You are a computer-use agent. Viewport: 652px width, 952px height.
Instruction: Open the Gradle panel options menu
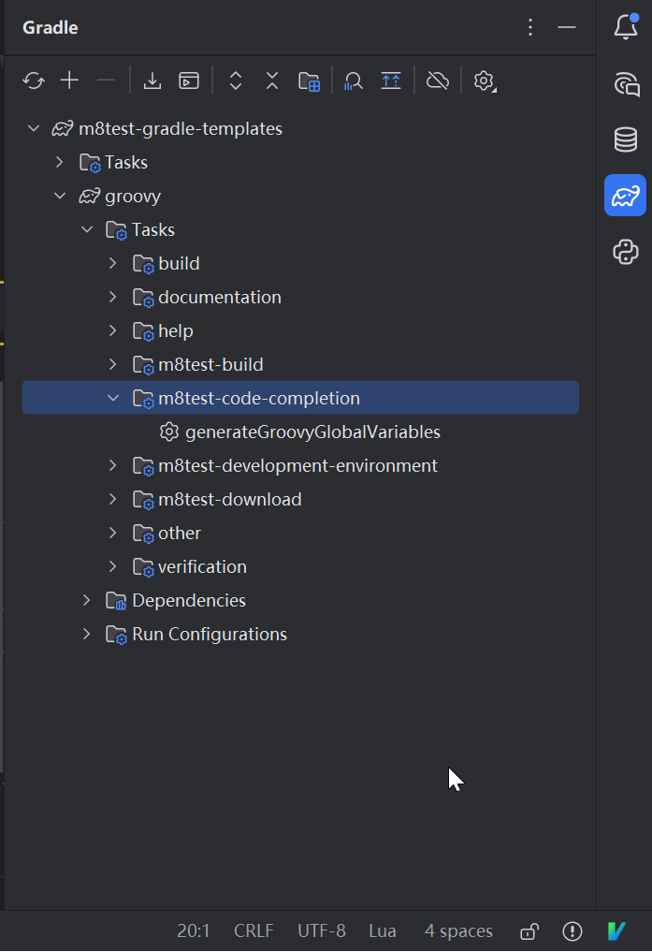[530, 27]
